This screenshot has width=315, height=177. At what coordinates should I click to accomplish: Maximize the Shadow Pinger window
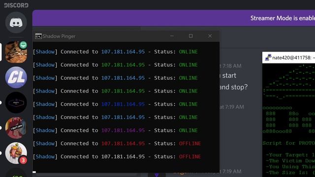pyautogui.click(x=190, y=36)
